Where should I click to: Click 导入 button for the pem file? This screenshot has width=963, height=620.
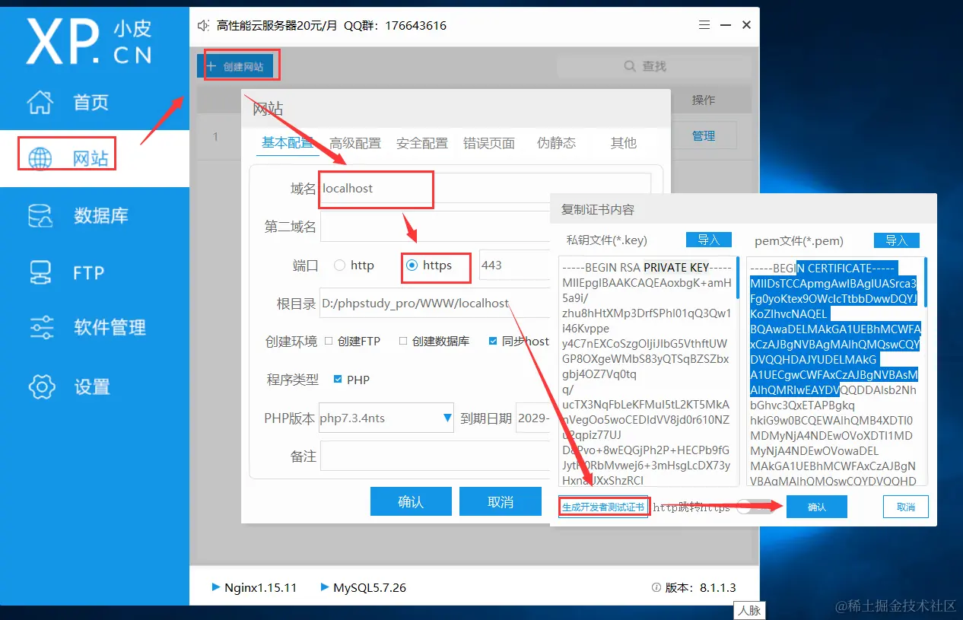pos(897,240)
